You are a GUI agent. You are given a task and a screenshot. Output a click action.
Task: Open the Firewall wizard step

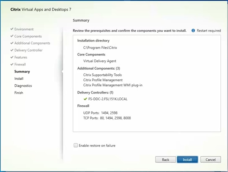point(20,64)
